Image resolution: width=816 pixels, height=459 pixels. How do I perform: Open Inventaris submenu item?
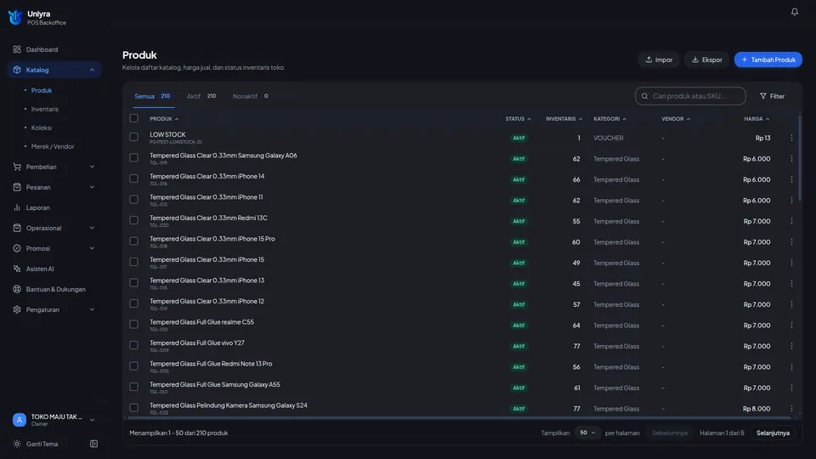45,110
